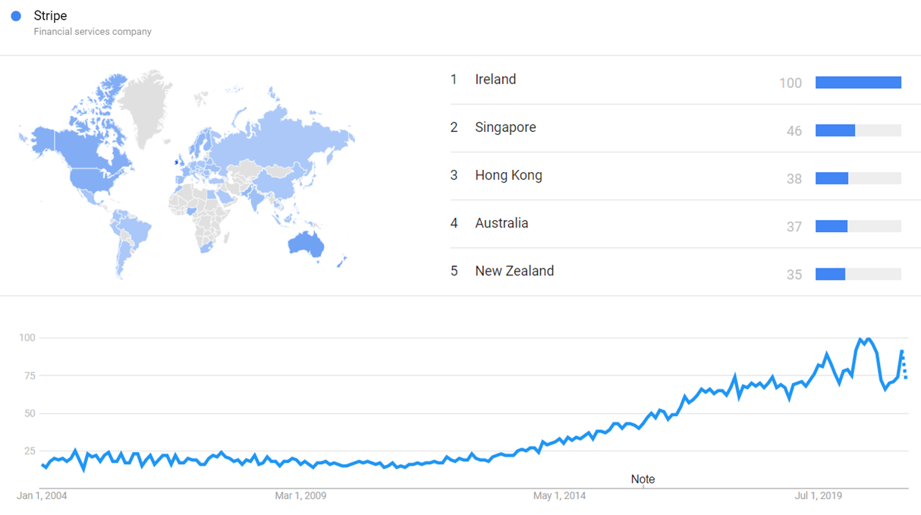Select Australia in the region list
921x515 pixels.
pos(501,223)
